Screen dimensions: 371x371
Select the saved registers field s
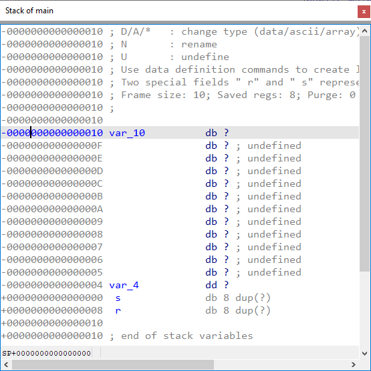tap(118, 298)
